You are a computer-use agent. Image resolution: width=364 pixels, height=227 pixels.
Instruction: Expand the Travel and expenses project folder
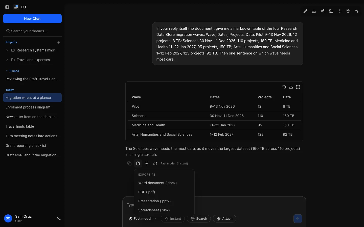pos(7,60)
